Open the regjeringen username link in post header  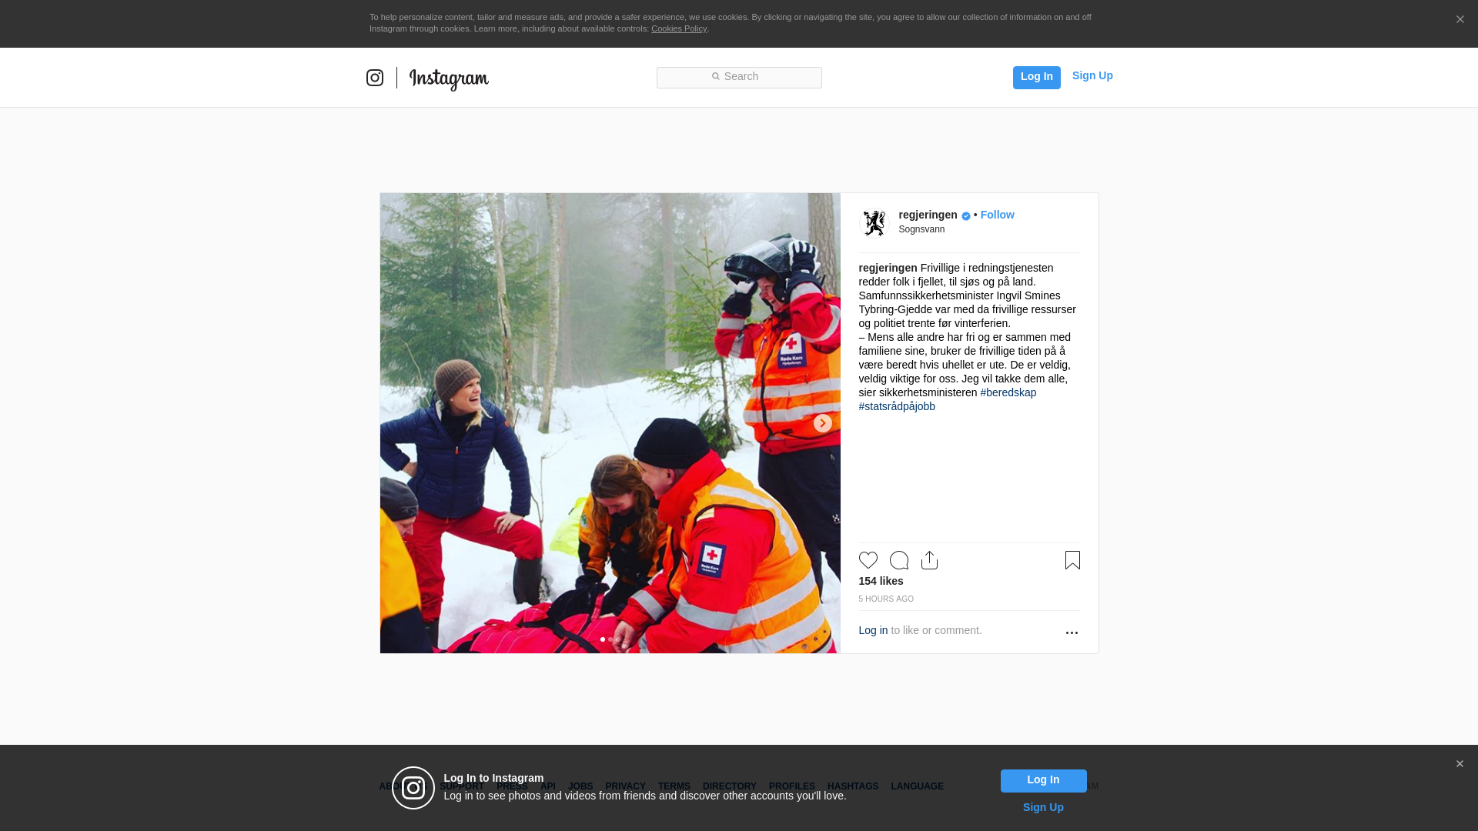click(928, 215)
